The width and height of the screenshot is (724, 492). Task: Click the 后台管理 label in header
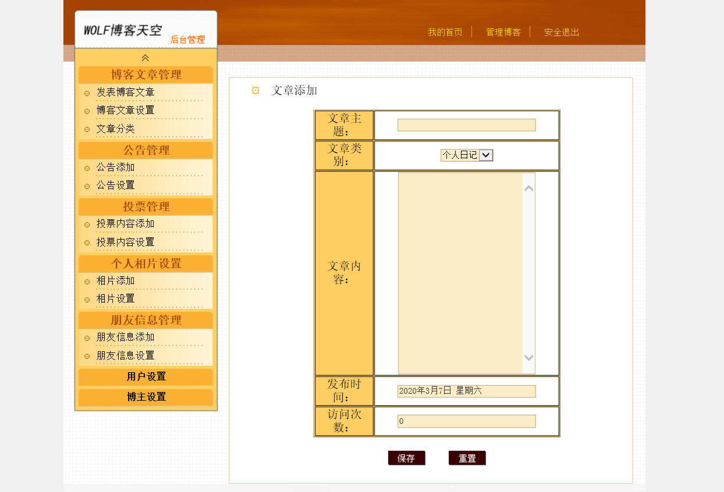tap(187, 40)
